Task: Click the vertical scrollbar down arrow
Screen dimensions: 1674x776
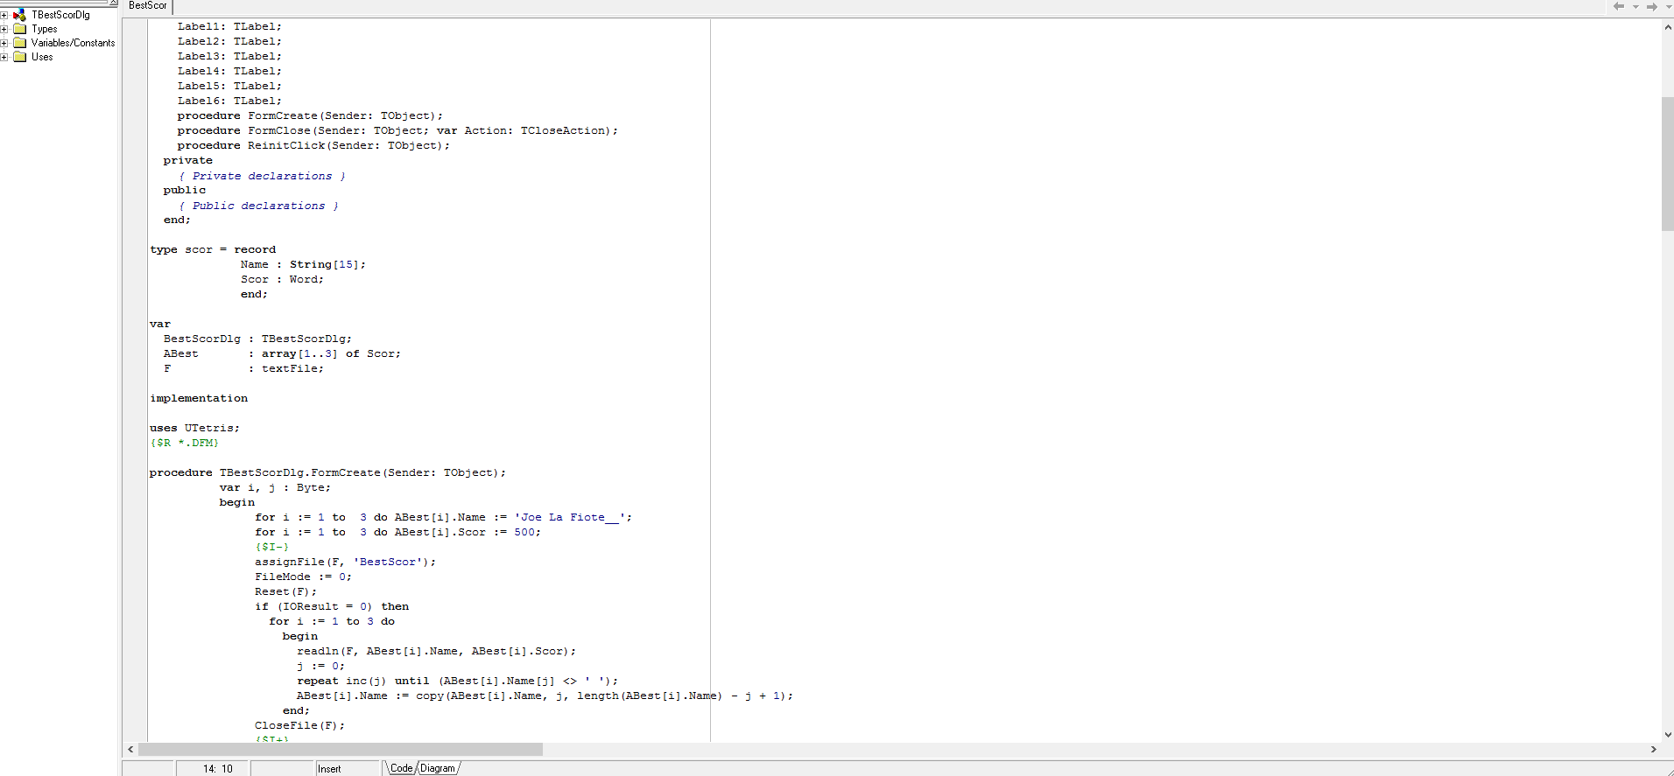Action: [1667, 735]
